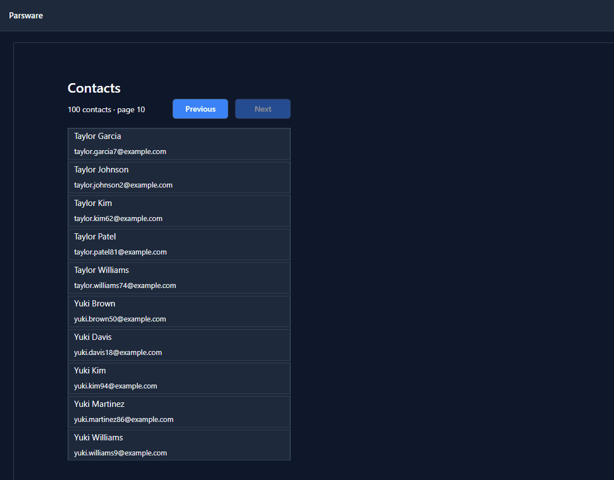Select the Yuki Brown contact name
614x480 pixels.
[95, 304]
